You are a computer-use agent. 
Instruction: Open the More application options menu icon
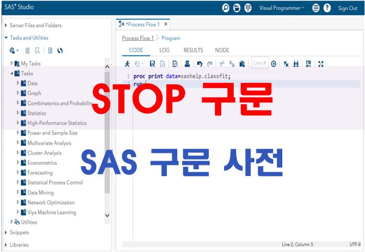coord(315,8)
